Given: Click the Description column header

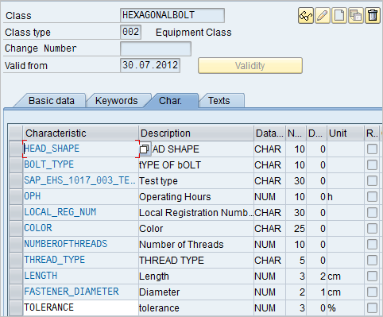Looking at the screenshot, I should 196,133.
